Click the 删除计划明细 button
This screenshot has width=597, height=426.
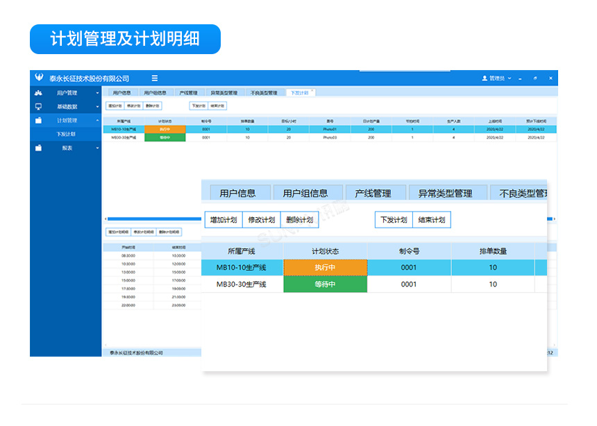[x=169, y=232]
